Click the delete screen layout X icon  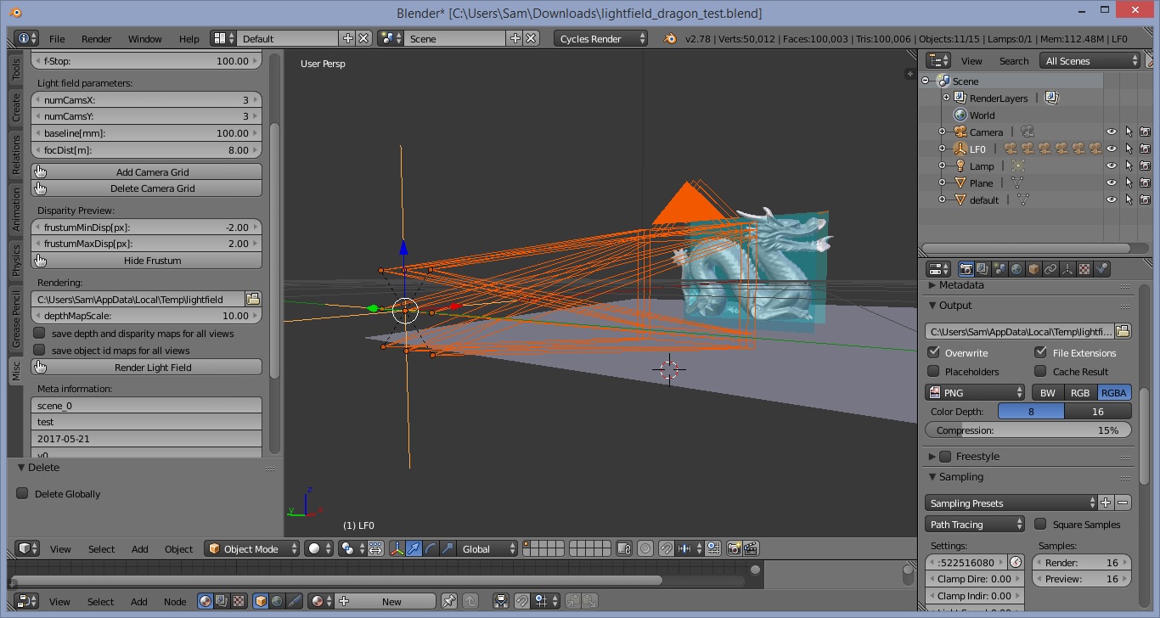point(363,38)
